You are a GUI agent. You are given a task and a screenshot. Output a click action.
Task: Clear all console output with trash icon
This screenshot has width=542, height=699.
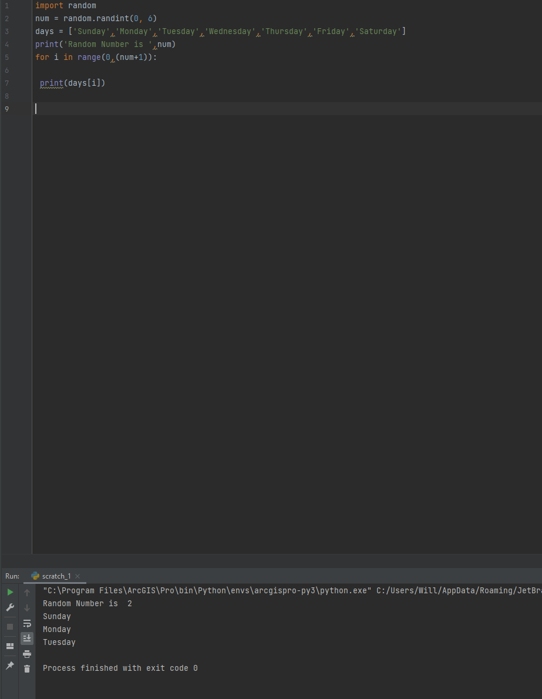pos(27,668)
